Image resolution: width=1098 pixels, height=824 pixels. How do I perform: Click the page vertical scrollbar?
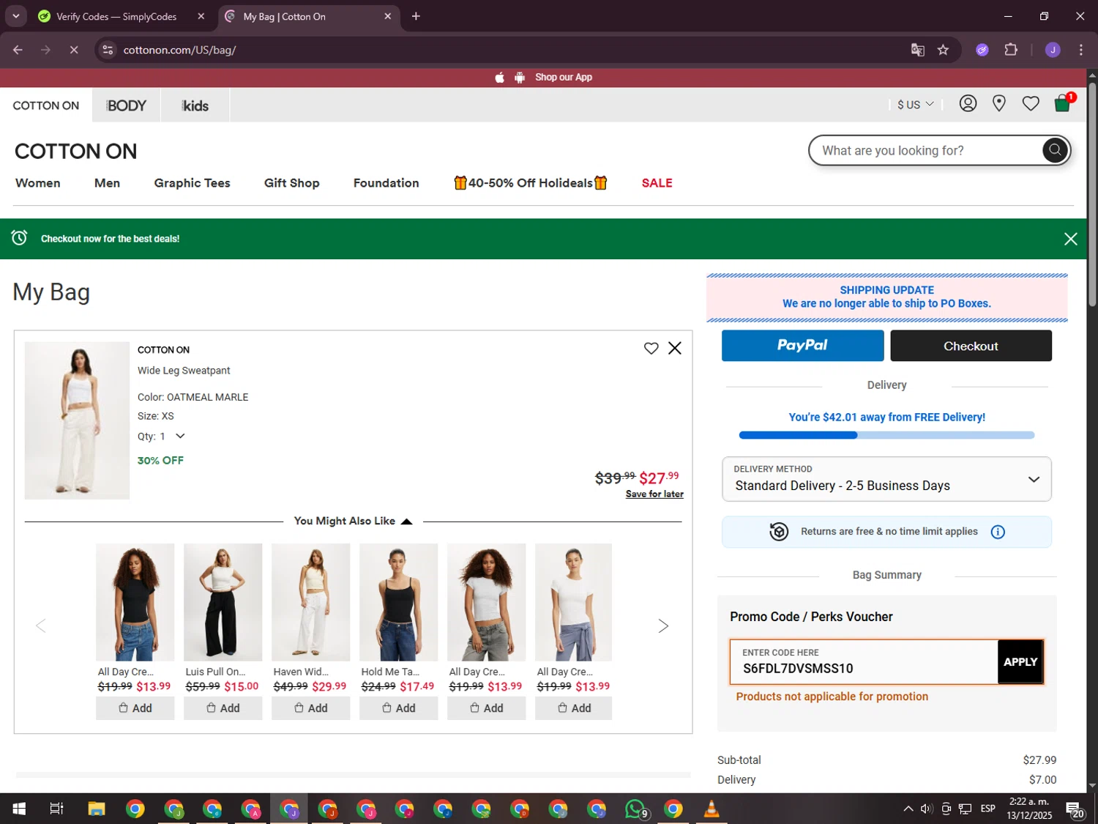[x=1091, y=194]
